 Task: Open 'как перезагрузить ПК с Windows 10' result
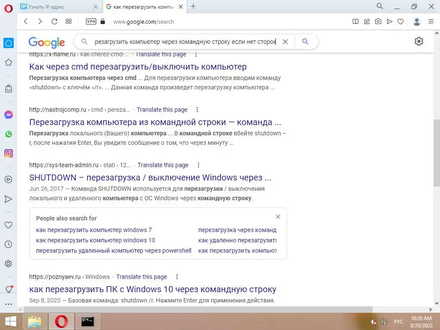[153, 289]
